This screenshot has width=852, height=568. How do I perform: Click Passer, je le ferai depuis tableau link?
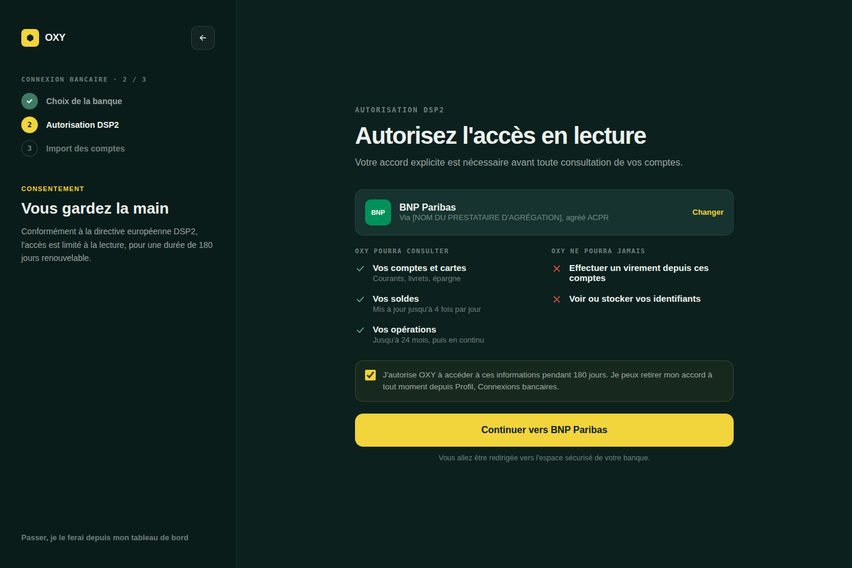[x=105, y=538]
